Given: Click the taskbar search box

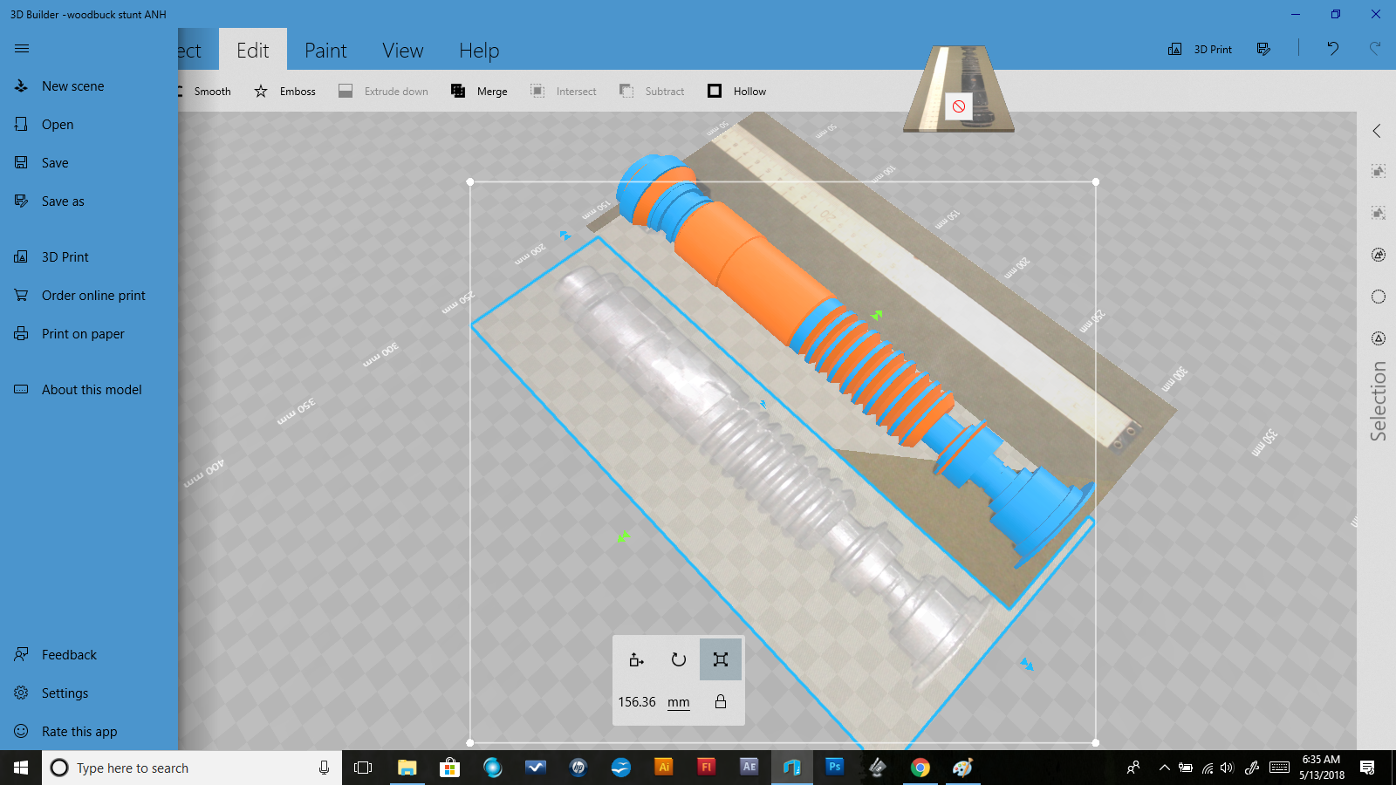Looking at the screenshot, I should [x=192, y=768].
